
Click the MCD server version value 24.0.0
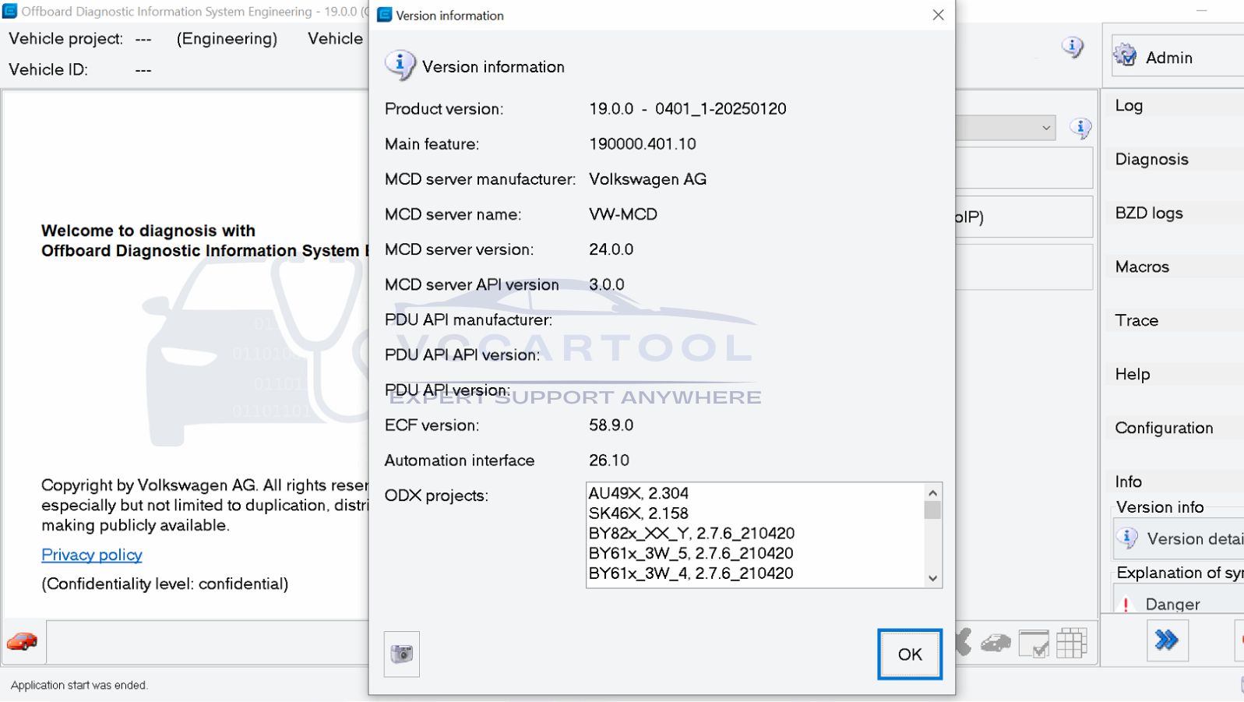[x=611, y=249]
